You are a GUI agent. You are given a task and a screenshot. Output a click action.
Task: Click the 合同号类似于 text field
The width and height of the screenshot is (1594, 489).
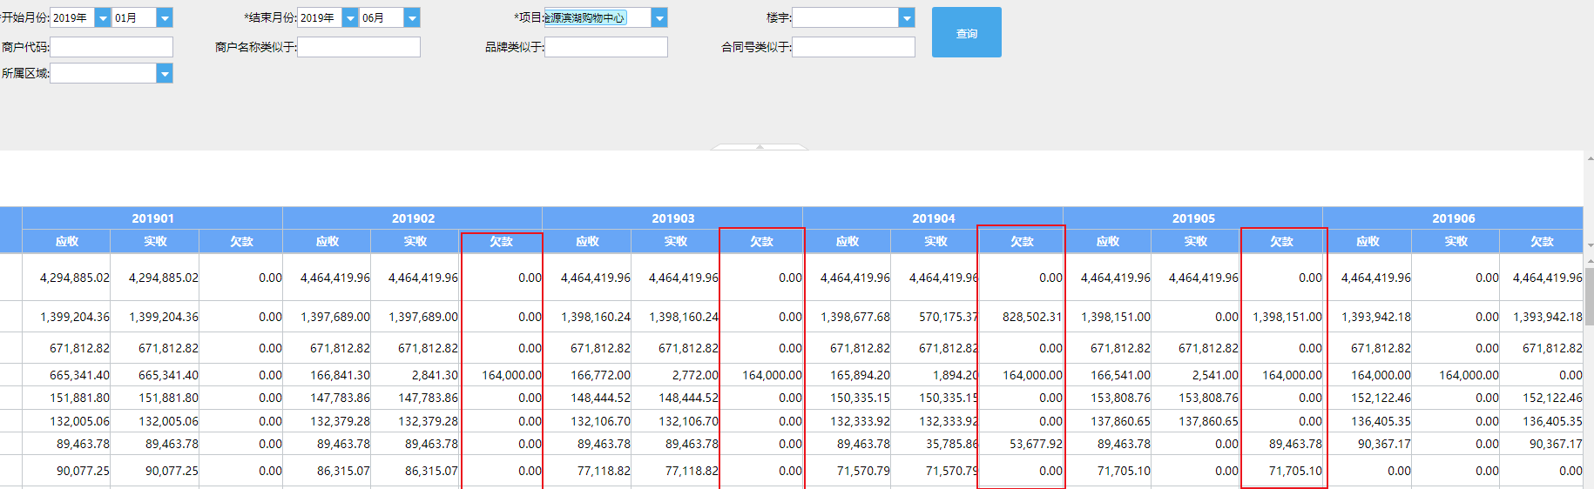(854, 47)
